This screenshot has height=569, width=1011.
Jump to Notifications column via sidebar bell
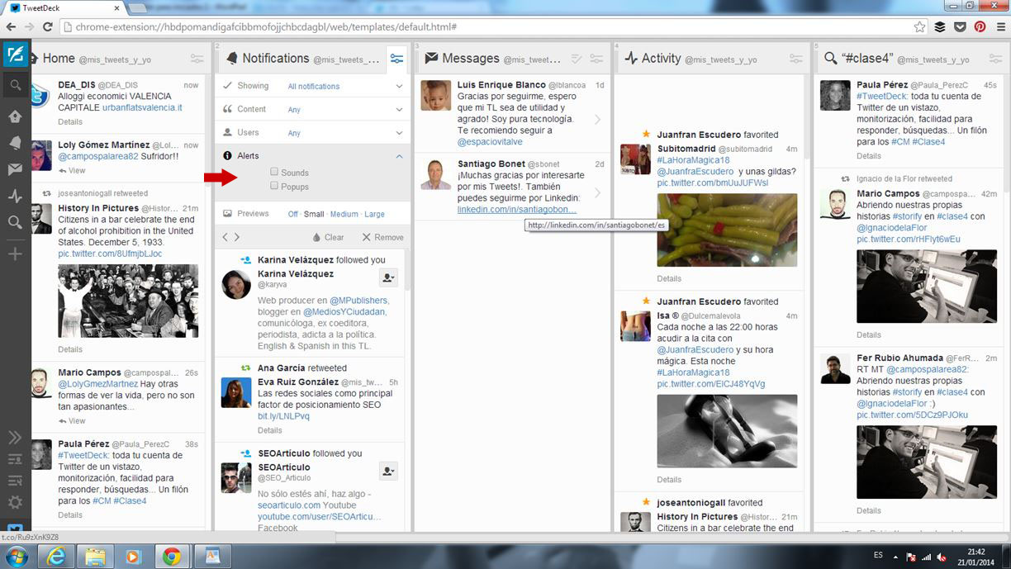(x=15, y=142)
